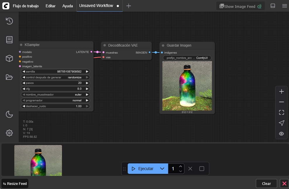Click the modelo input port
This screenshot has width=289, height=189.
pos(20,52)
